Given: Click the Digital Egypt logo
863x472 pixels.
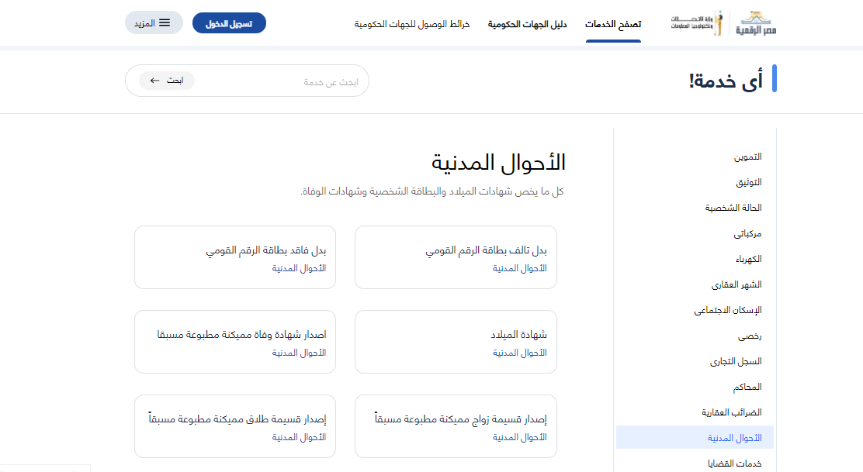Looking at the screenshot, I should (x=756, y=23).
